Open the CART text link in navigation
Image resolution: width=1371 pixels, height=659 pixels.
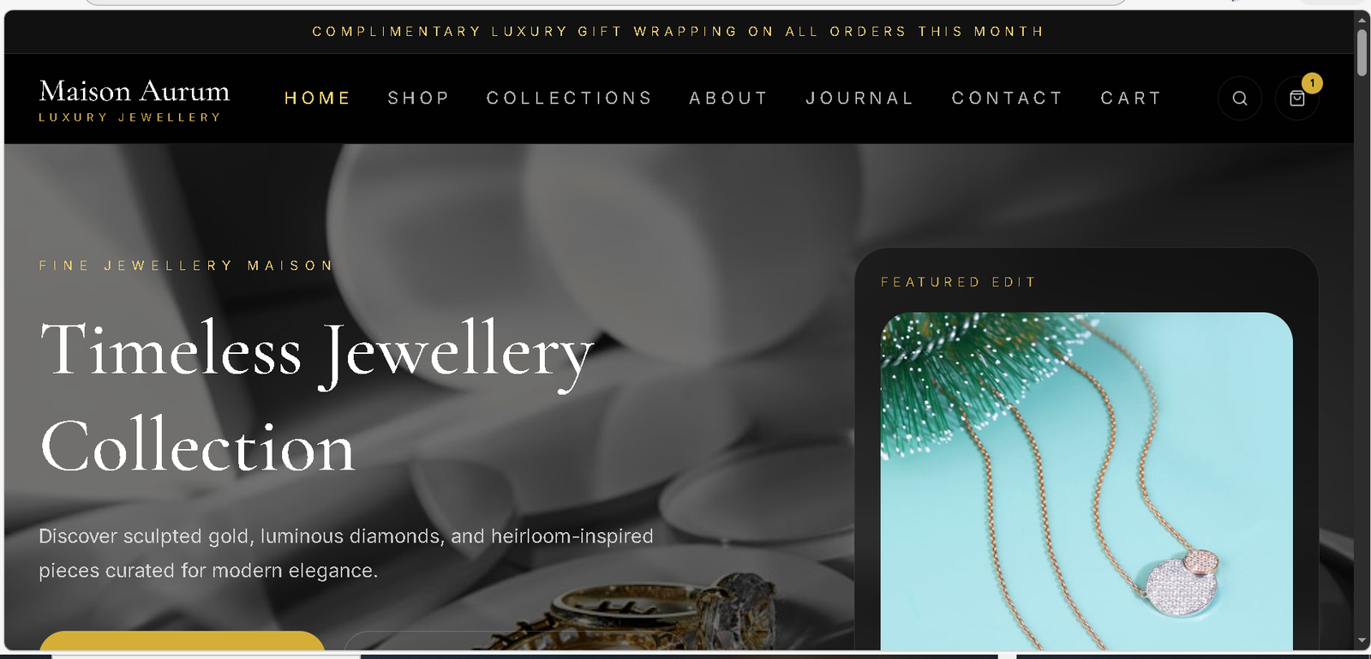1131,99
